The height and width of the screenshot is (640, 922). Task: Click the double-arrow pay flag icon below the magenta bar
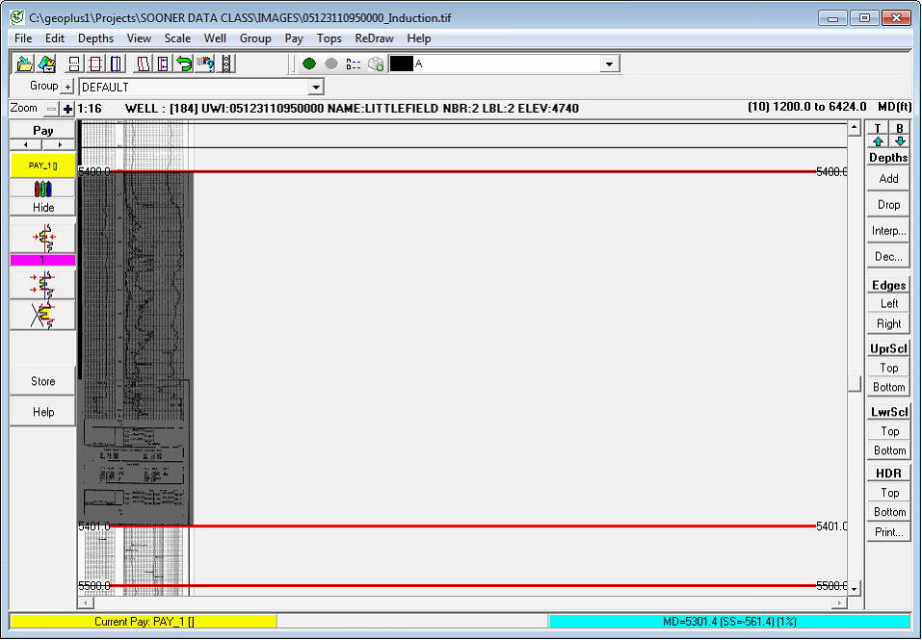click(x=42, y=283)
